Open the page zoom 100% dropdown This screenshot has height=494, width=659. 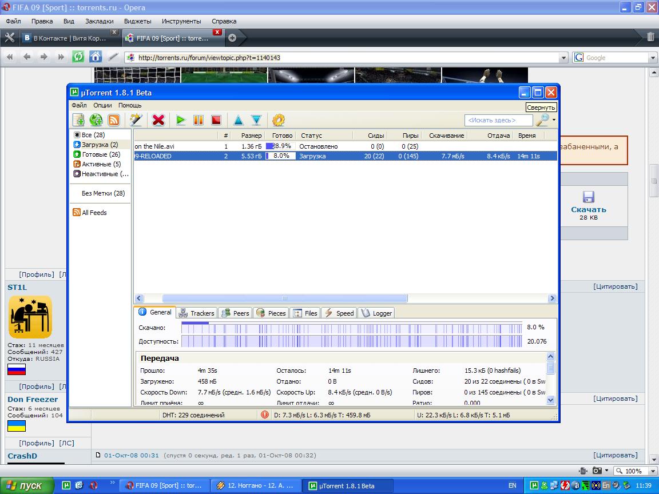(x=650, y=471)
